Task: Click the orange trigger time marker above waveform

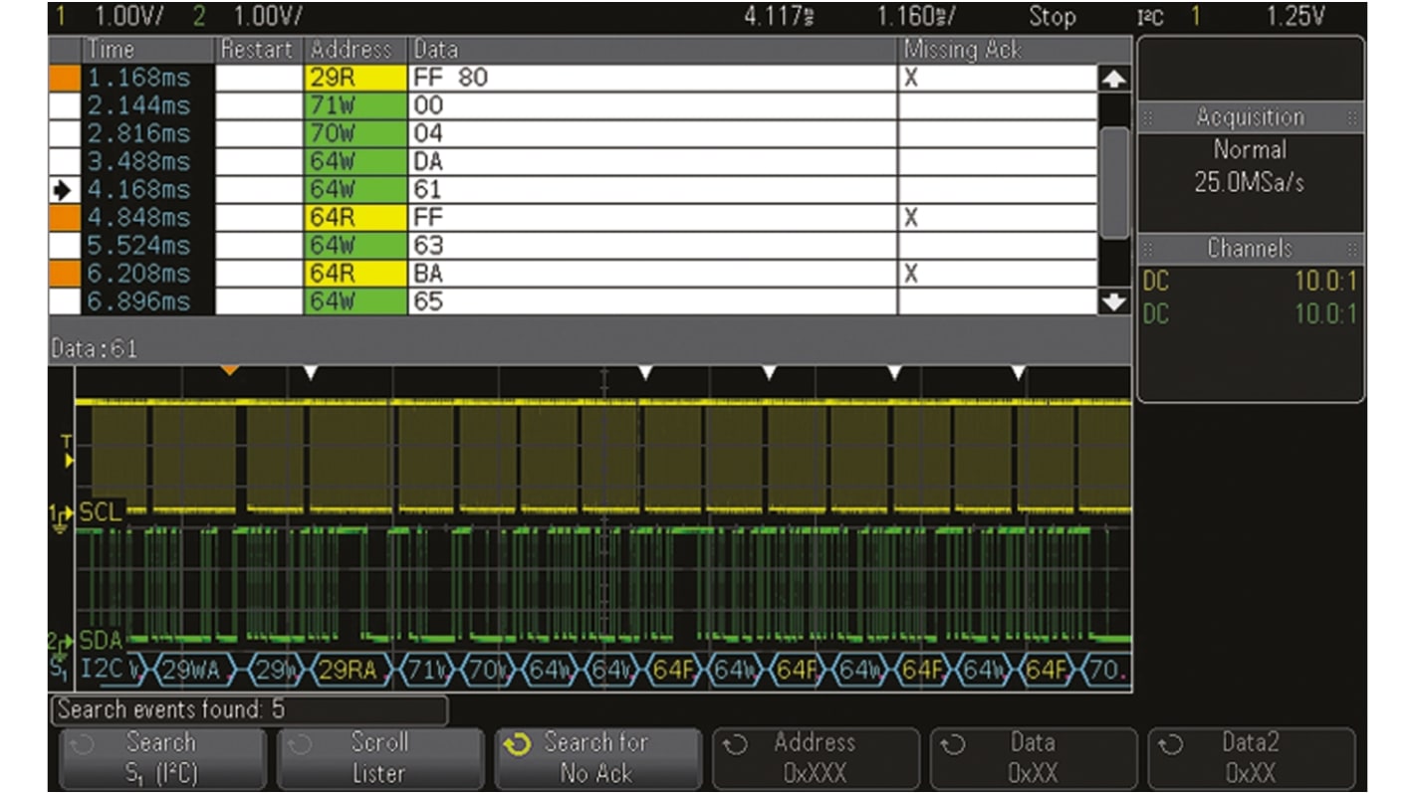Action: click(230, 370)
